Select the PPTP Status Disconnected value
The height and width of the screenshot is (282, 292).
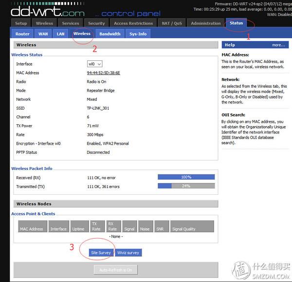coord(98,152)
